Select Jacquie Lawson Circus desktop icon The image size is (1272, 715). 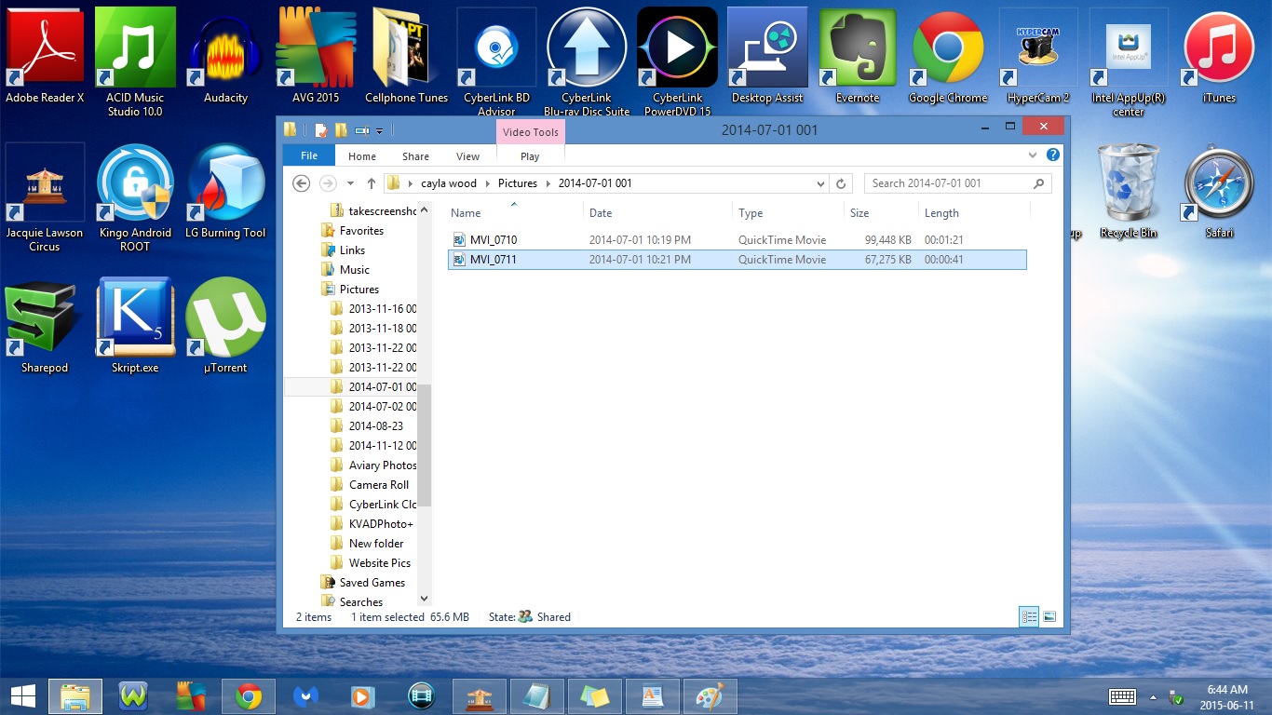(x=45, y=197)
